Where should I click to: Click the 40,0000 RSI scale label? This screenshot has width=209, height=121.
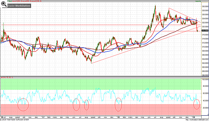[206, 100]
